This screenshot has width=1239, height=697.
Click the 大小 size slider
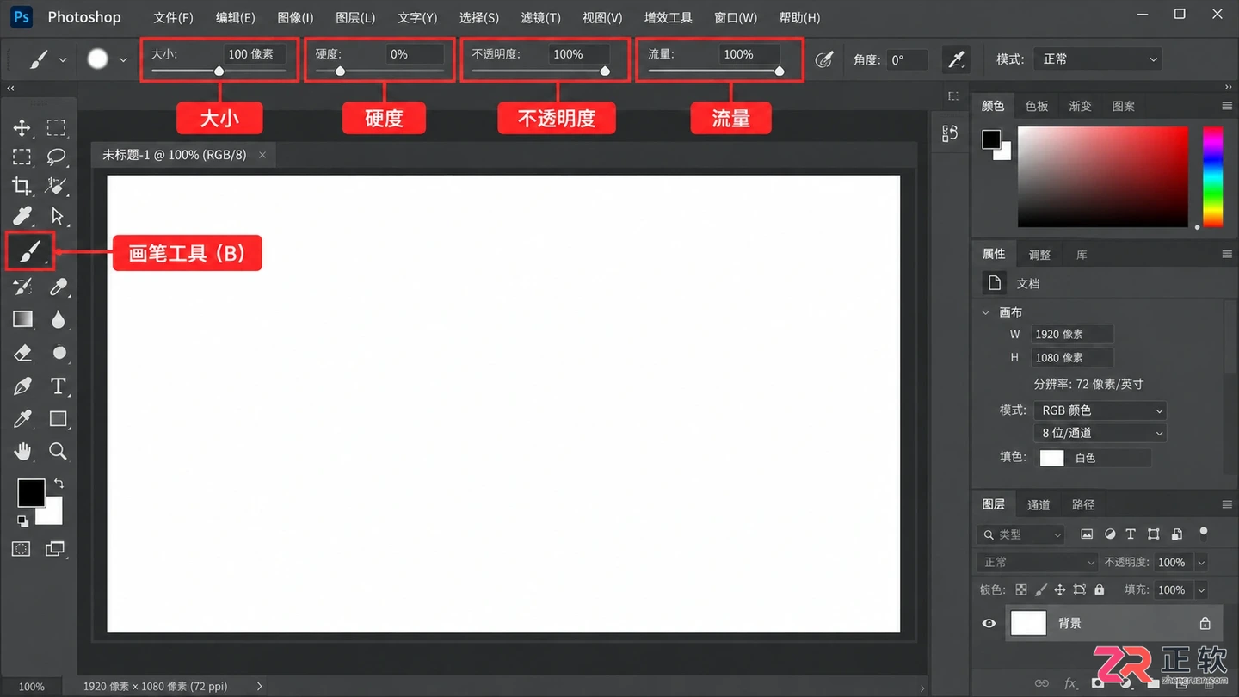click(x=219, y=71)
